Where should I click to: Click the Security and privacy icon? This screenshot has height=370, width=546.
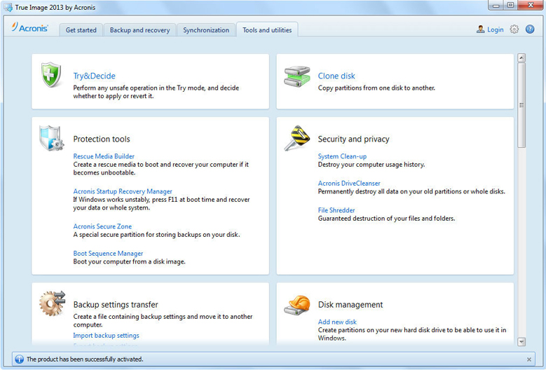point(297,138)
